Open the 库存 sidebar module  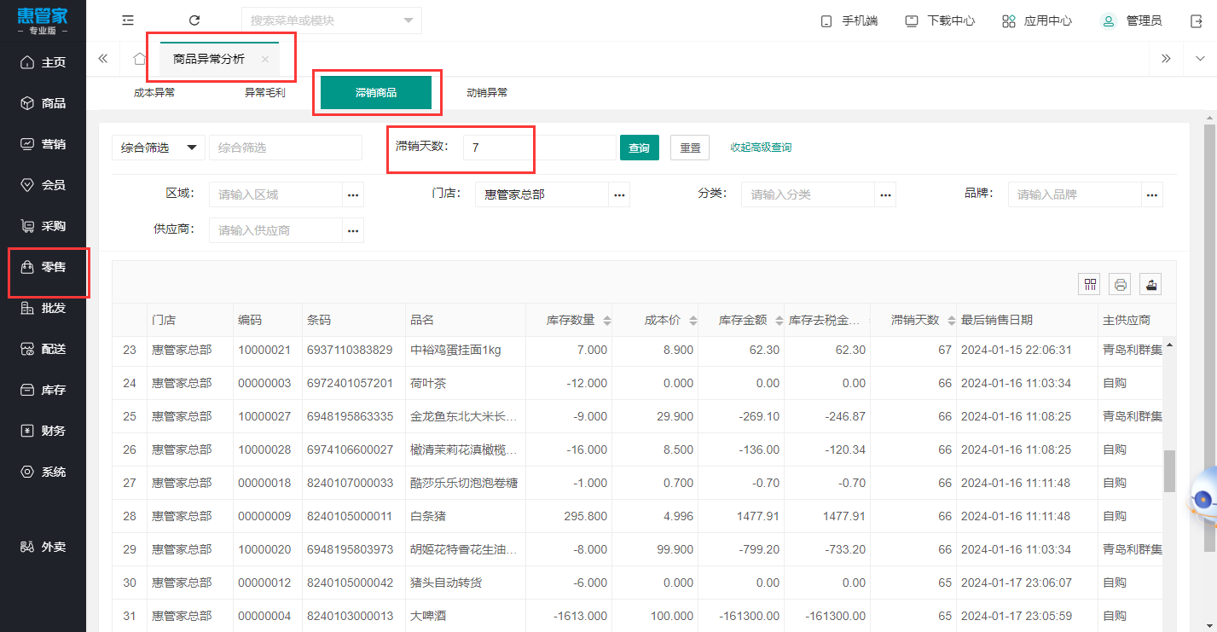coord(43,390)
